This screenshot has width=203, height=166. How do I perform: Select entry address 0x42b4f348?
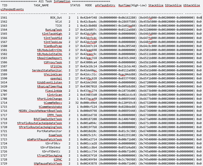tap(88, 18)
